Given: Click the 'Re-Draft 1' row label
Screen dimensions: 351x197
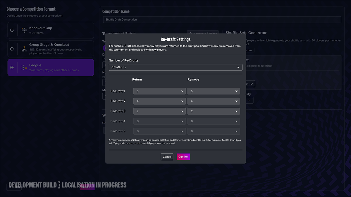Looking at the screenshot, I should (118, 91).
